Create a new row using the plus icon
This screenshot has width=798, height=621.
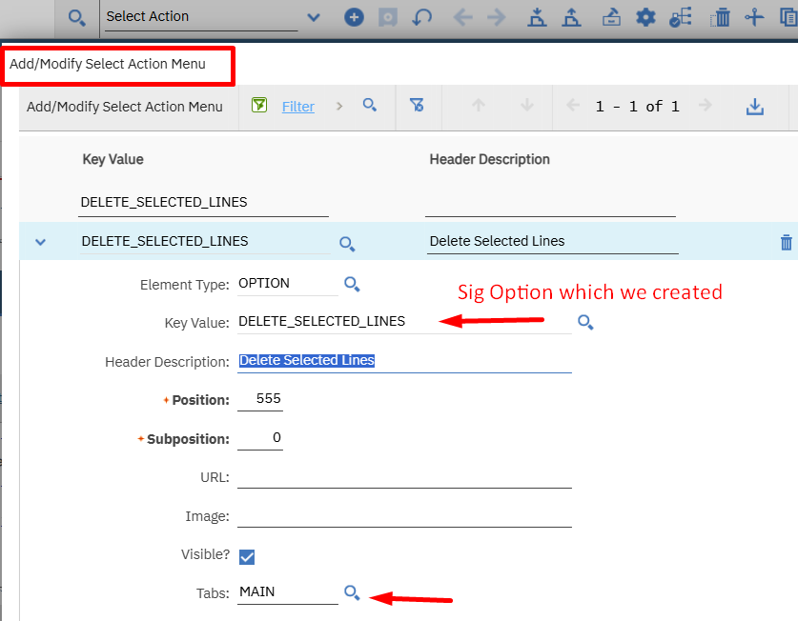354,16
